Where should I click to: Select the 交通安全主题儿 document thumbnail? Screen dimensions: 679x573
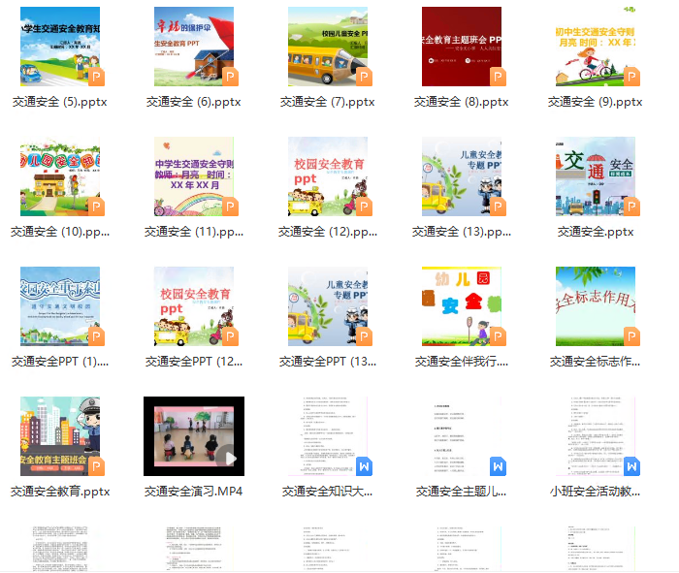coord(462,436)
